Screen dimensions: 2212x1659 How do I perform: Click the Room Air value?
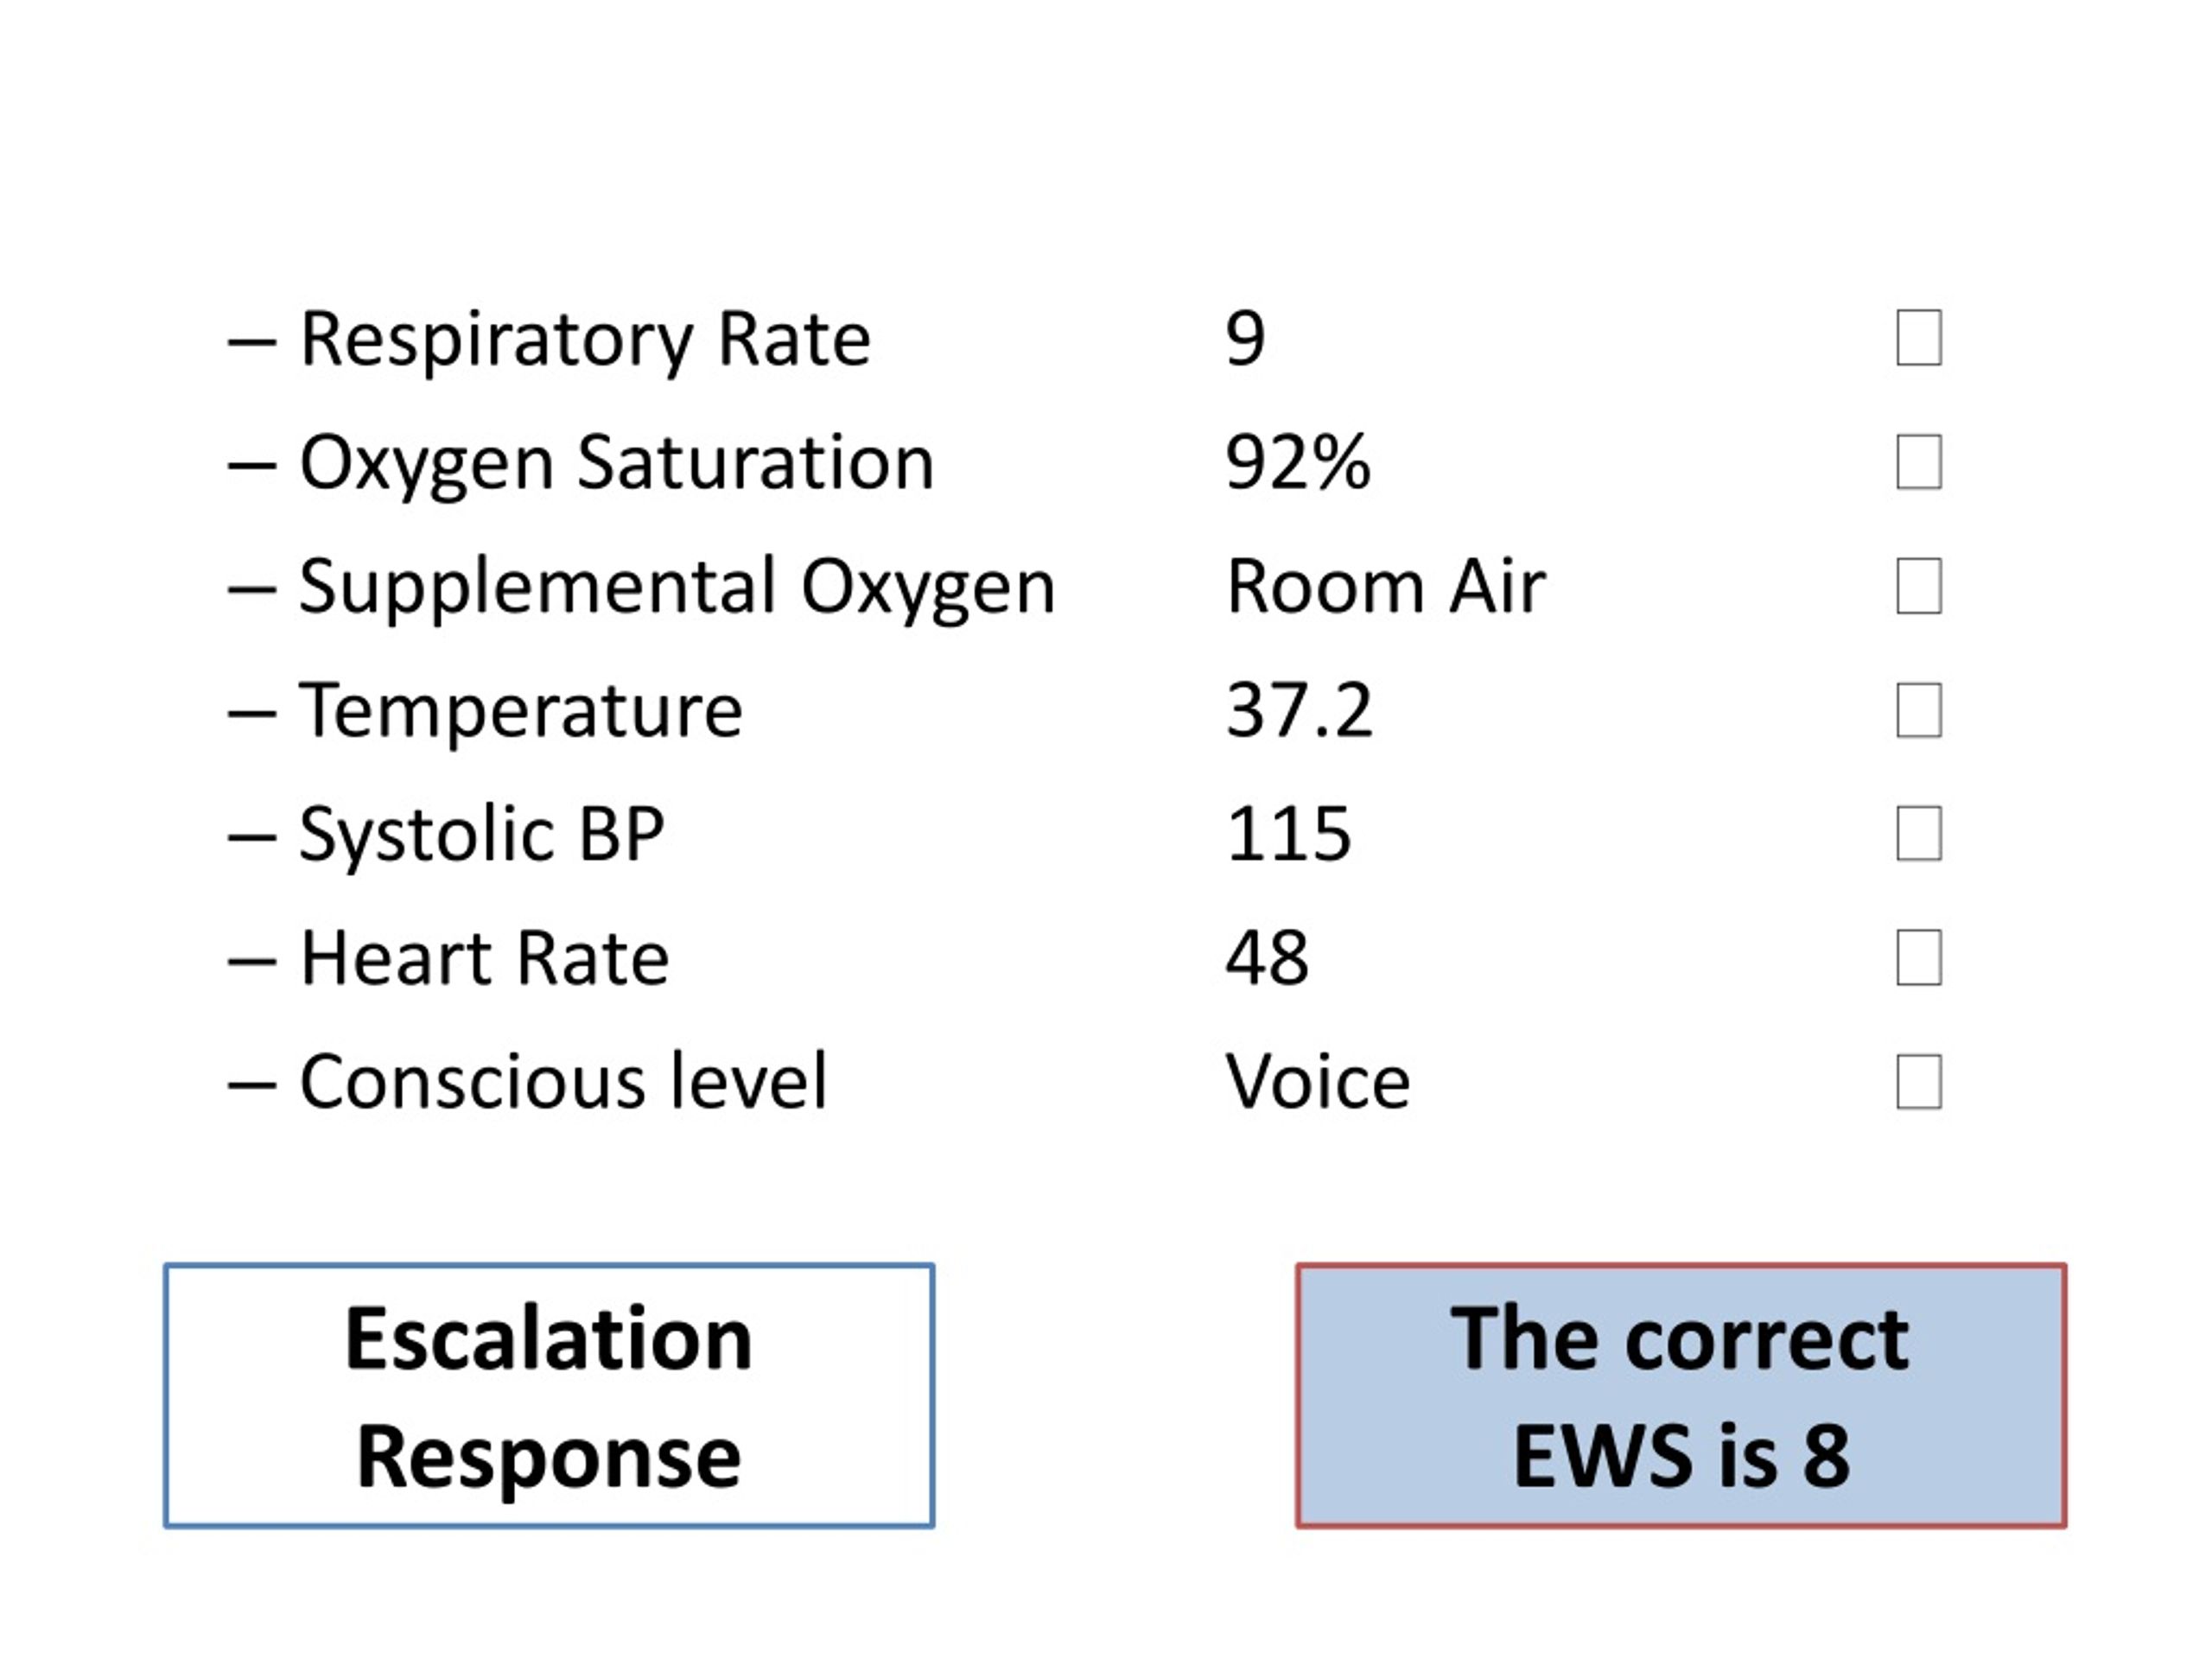point(1386,586)
